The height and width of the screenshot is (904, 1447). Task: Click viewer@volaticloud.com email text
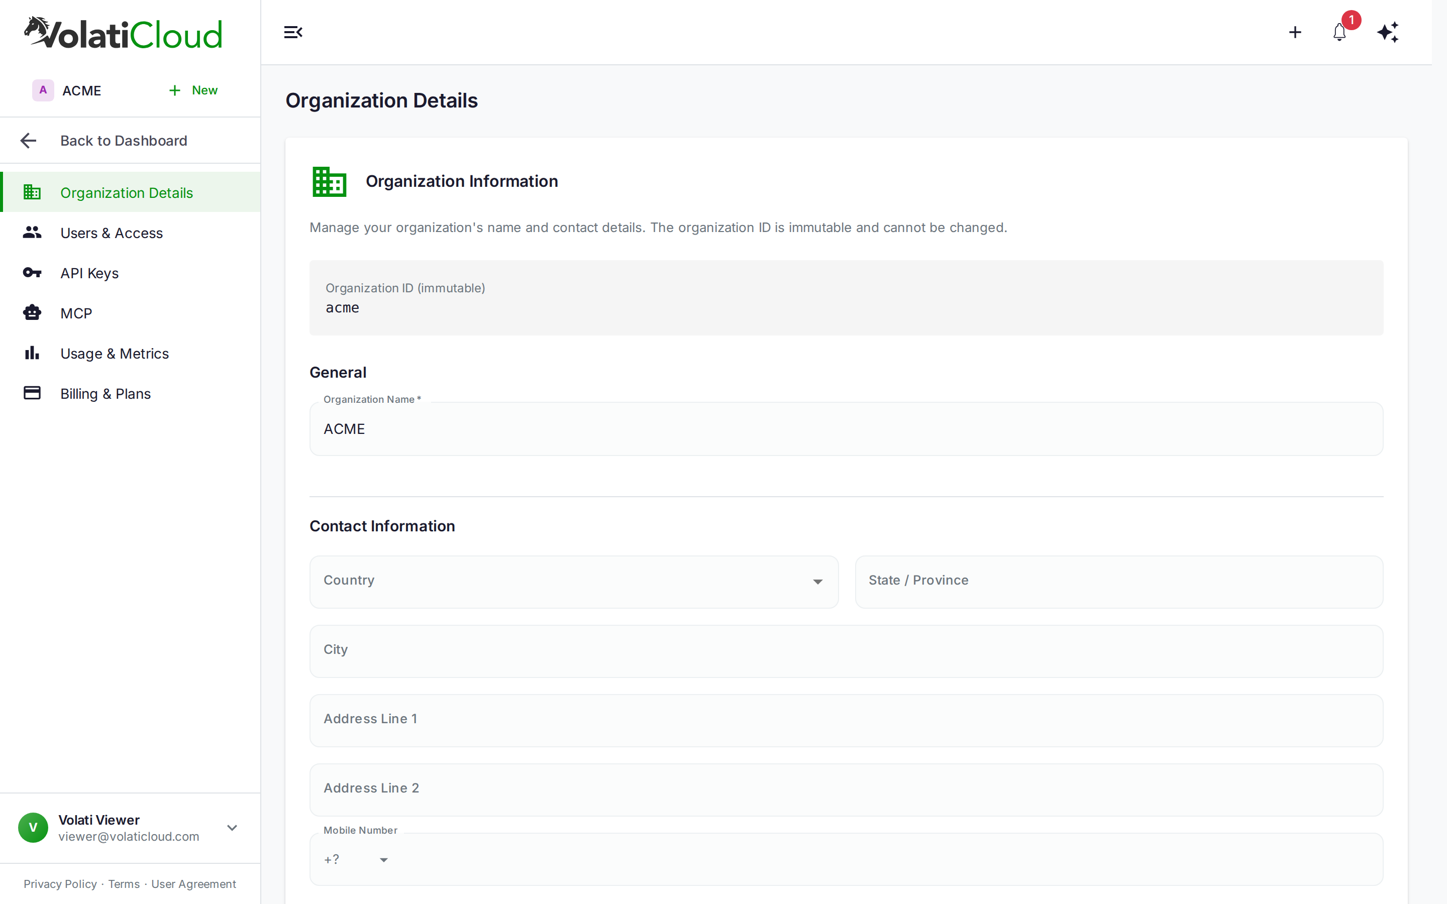click(129, 836)
